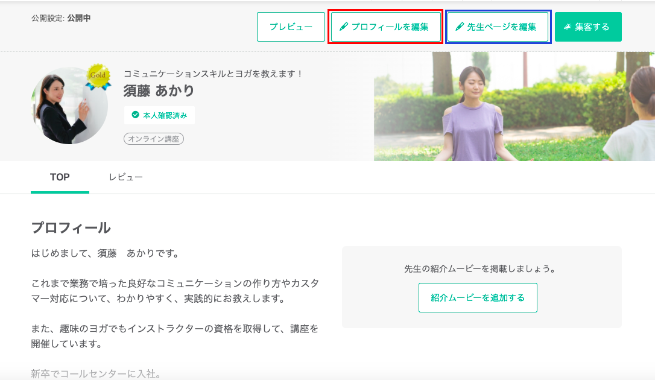The width and height of the screenshot is (655, 380).
Task: Click the オンライン講座 tag
Action: tap(153, 139)
